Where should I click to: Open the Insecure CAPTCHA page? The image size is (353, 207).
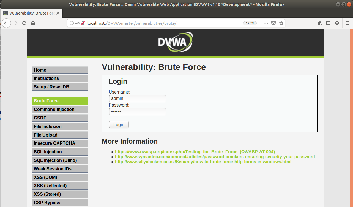(x=60, y=143)
